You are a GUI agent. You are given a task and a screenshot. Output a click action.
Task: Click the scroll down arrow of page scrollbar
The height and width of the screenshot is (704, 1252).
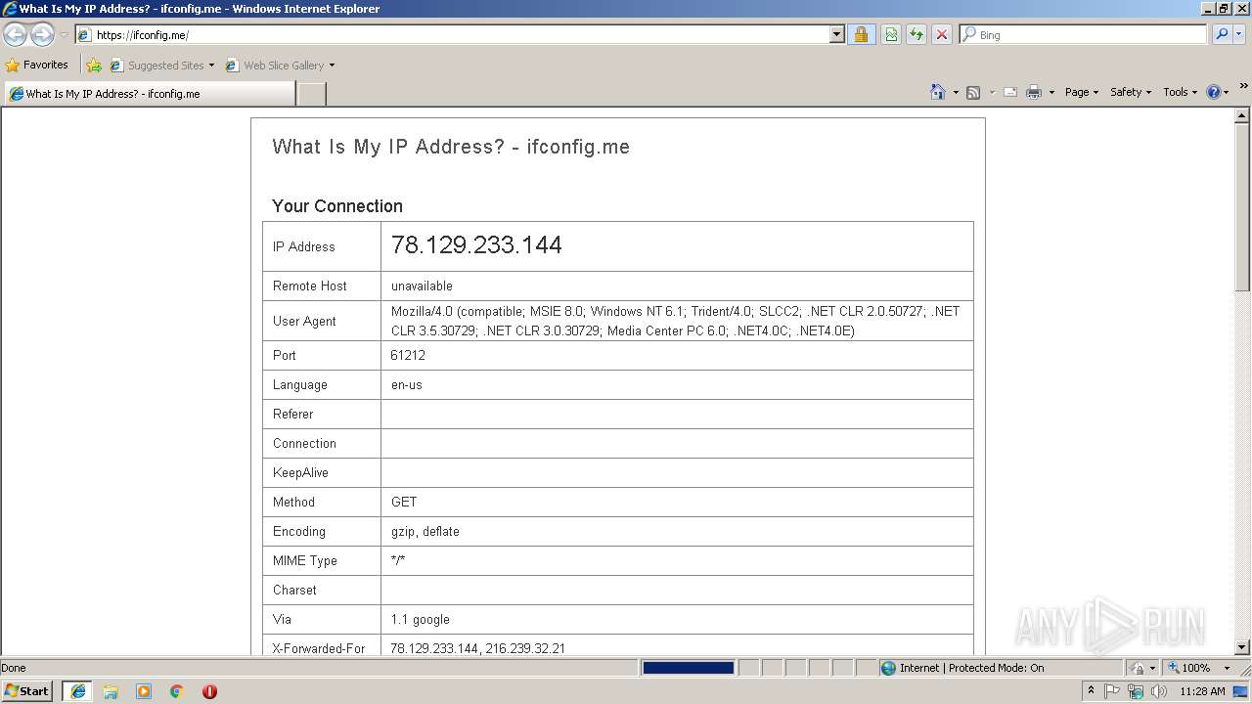point(1242,647)
